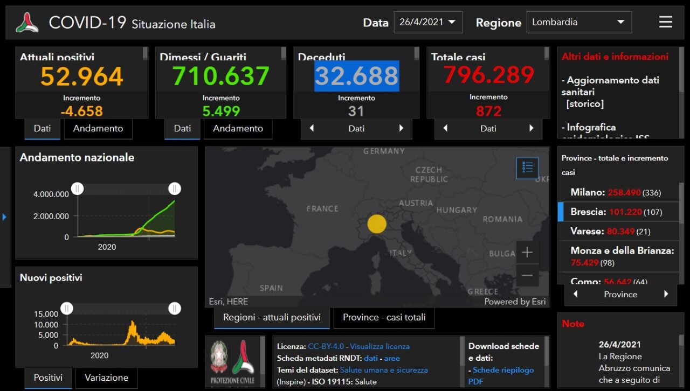Open the Regione dropdown showing Lombardia
The width and height of the screenshot is (690, 391).
tap(578, 22)
